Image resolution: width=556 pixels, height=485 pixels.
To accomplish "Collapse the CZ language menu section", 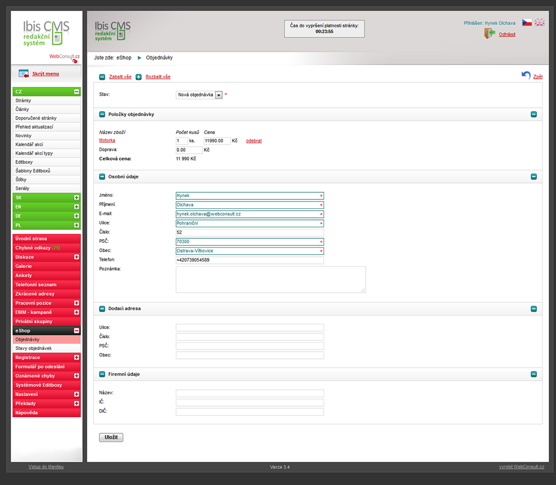I will point(76,92).
